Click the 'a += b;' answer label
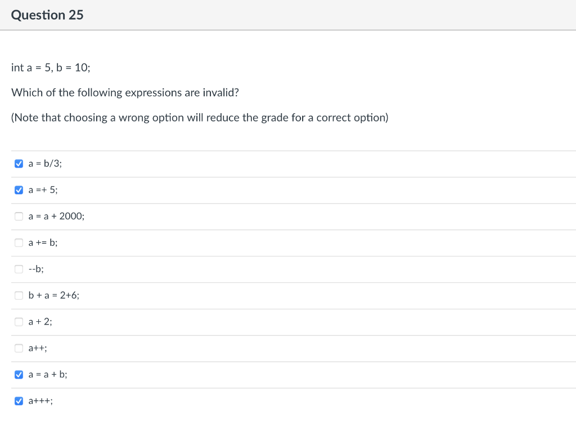576x427 pixels. click(43, 243)
